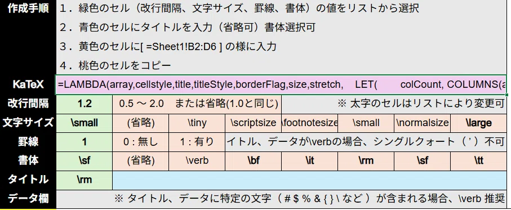Click instruction line 3 with =Sheet1!B2:D6

tap(168, 47)
